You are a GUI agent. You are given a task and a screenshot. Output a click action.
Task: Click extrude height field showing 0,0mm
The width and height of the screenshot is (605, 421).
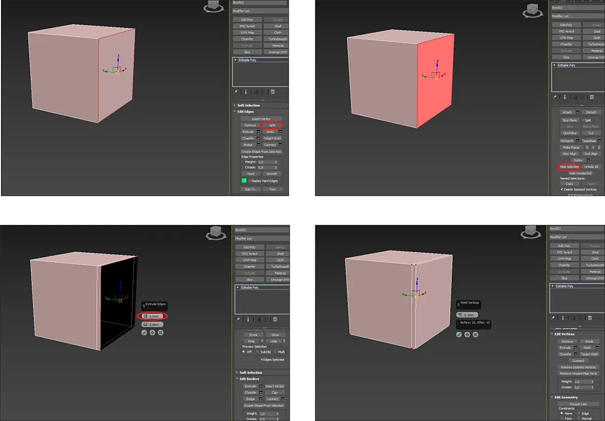point(153,316)
